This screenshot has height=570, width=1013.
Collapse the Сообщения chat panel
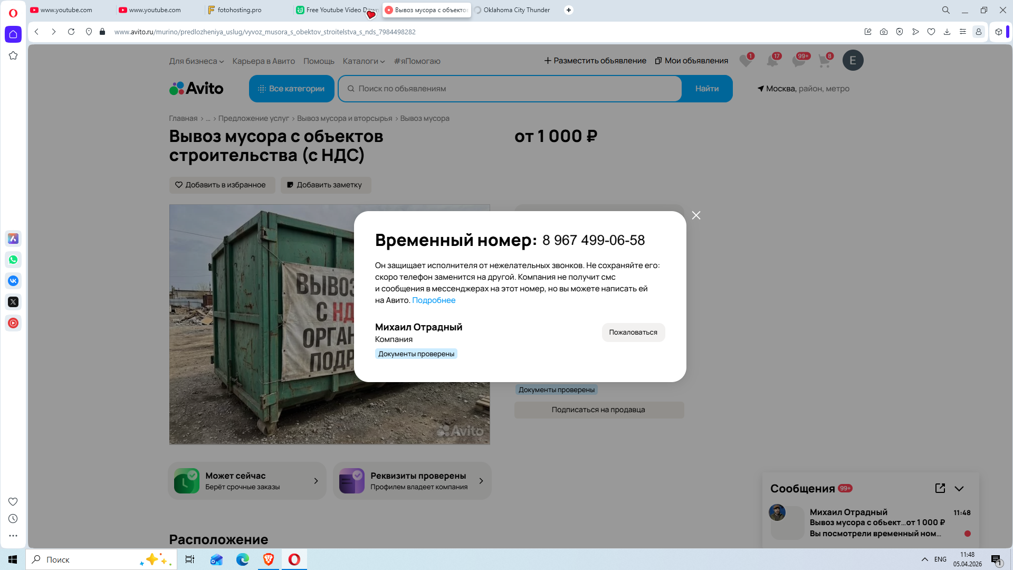(959, 489)
